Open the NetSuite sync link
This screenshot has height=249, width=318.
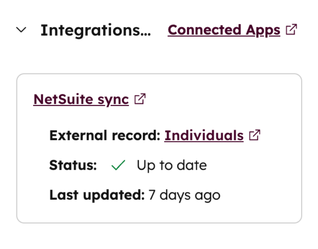tap(81, 99)
